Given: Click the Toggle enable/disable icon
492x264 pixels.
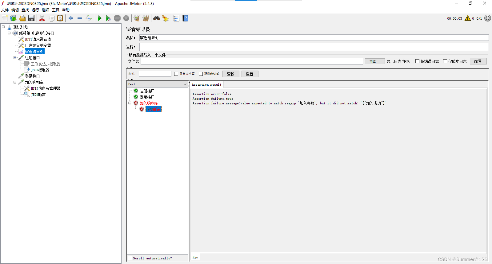Looking at the screenshot, I should click(89, 18).
